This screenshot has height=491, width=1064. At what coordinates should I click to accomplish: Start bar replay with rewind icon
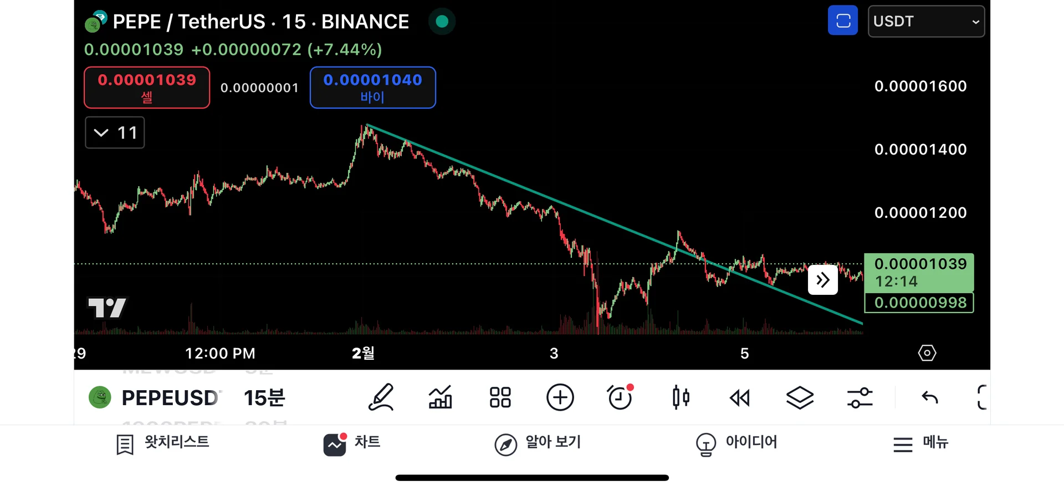pyautogui.click(x=740, y=397)
